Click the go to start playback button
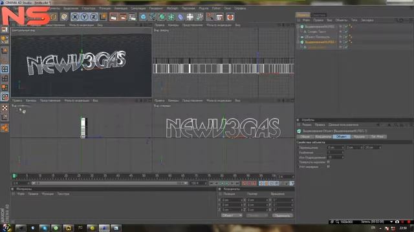This screenshot has height=232, width=414. pos(212,183)
